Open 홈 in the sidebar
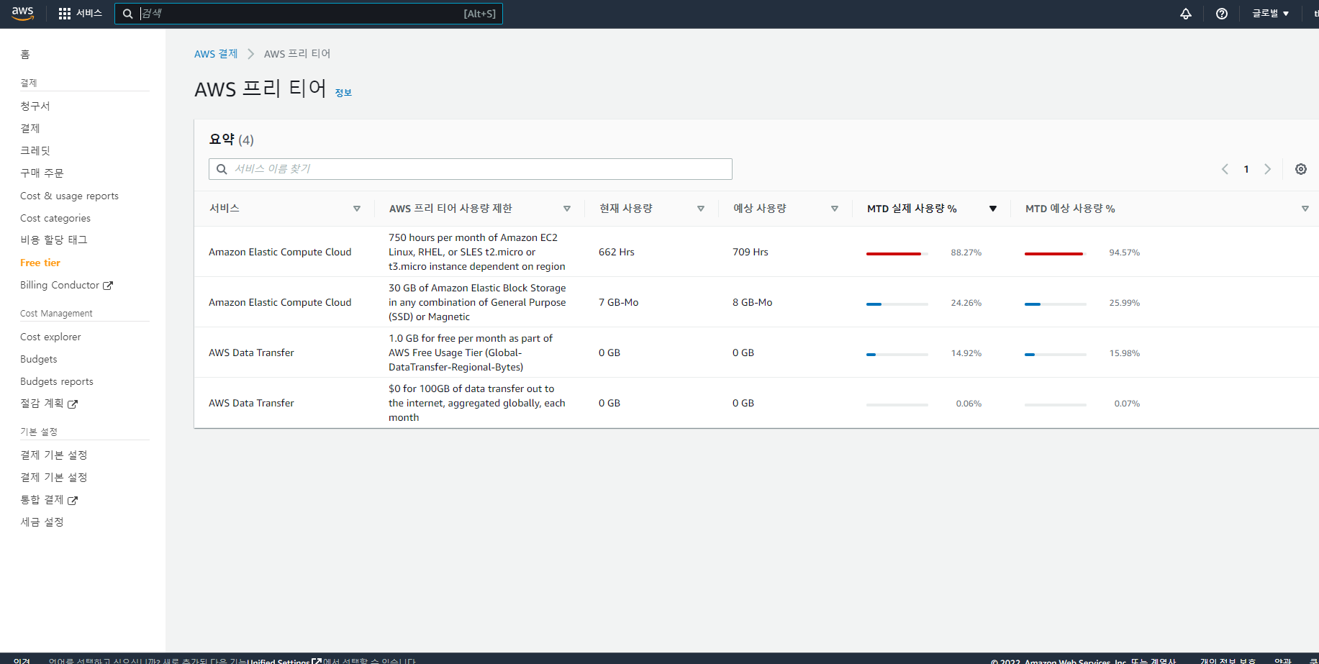 click(x=25, y=55)
